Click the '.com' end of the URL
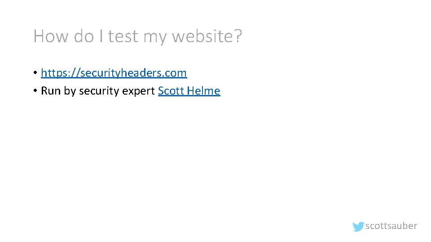Screen dimensions: 431x242 click(176, 73)
